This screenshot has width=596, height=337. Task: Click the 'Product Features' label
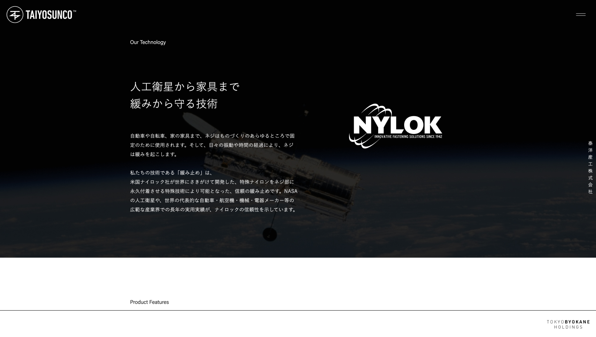click(x=149, y=302)
